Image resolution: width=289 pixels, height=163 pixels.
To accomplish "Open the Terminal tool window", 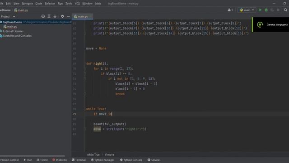I will (79, 160).
